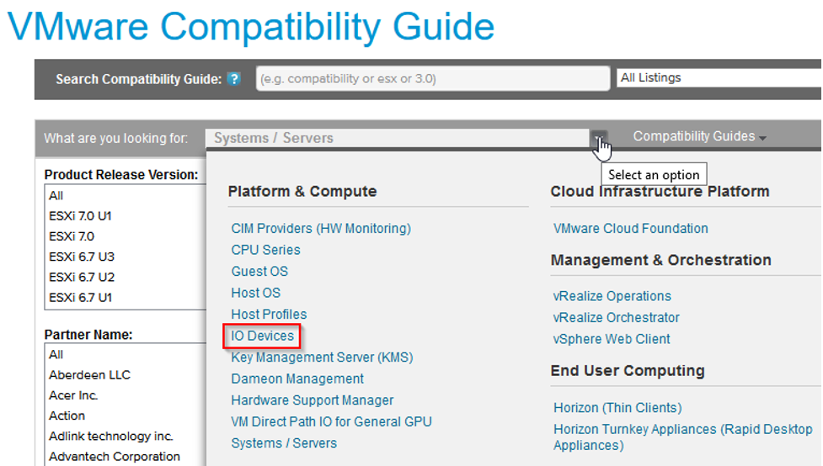This screenshot has height=466, width=823.
Task: Open the All Listings dropdown
Action: click(719, 77)
